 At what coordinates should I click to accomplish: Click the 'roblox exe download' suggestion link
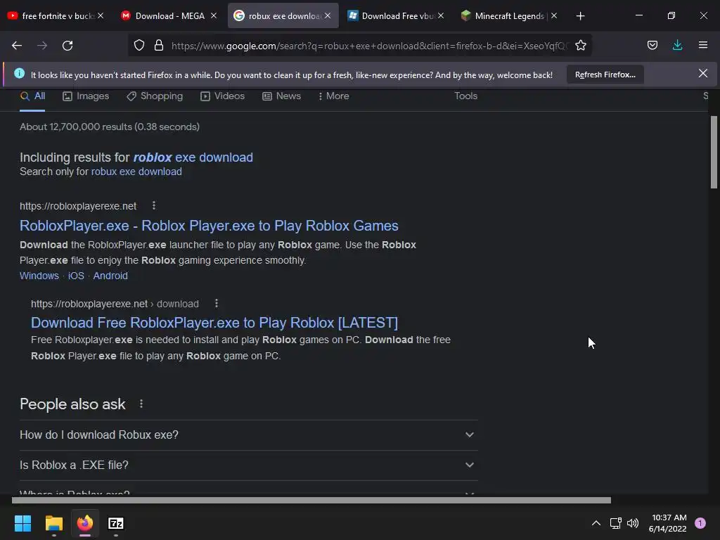pos(193,157)
